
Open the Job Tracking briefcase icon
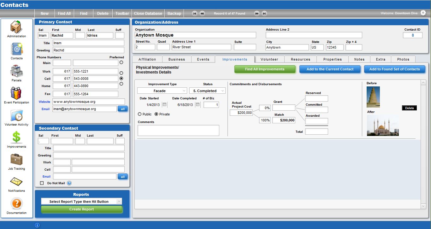[16, 160]
